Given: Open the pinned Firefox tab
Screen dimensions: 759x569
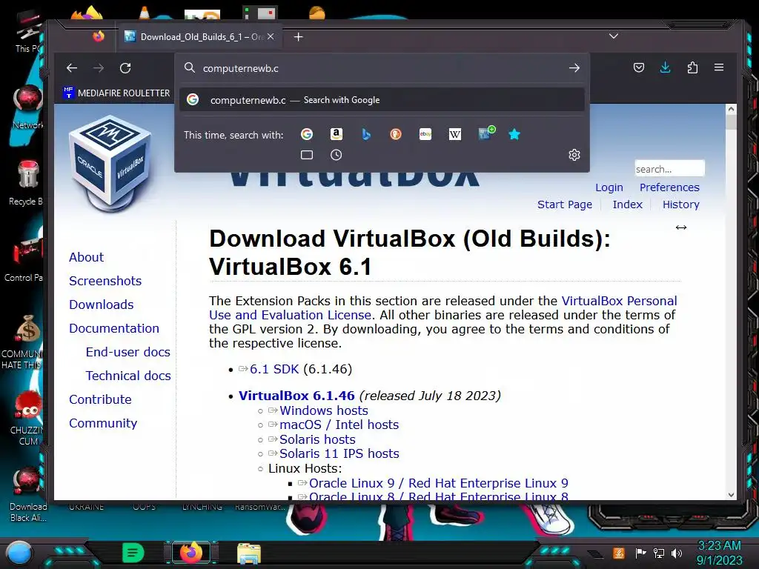Looking at the screenshot, I should point(99,37).
